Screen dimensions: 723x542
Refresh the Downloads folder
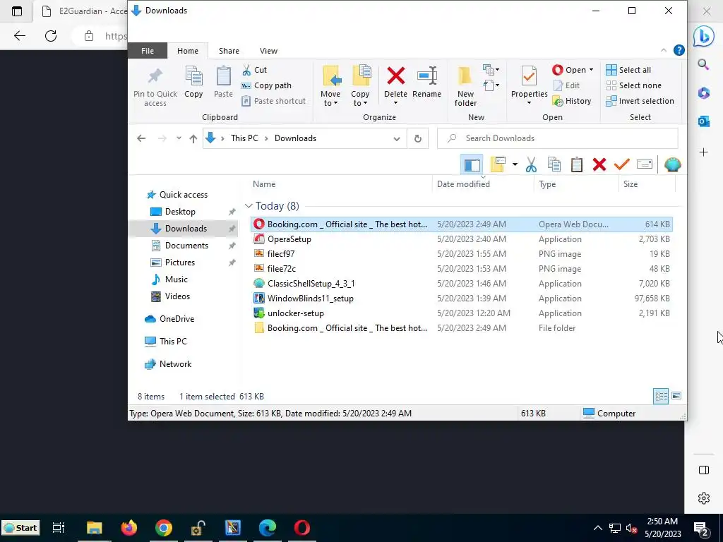(x=418, y=139)
